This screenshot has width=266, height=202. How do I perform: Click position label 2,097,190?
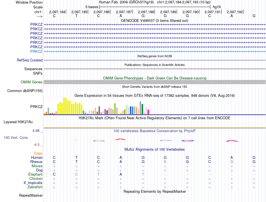(x=190, y=12)
